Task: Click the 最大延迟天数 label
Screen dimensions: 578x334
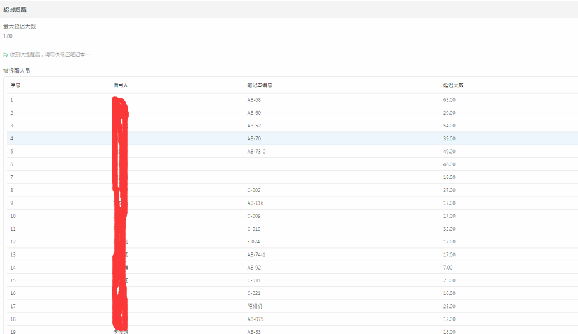Action: tap(20, 27)
